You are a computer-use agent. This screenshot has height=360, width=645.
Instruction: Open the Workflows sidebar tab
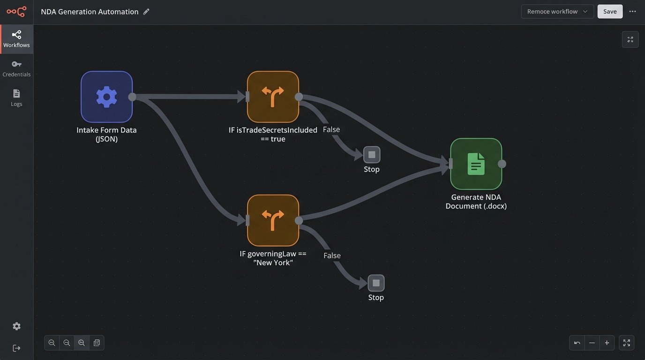16,39
